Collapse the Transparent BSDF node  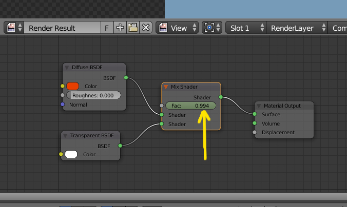click(x=65, y=136)
